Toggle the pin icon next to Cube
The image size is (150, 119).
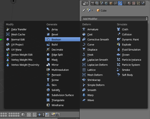point(84,10)
